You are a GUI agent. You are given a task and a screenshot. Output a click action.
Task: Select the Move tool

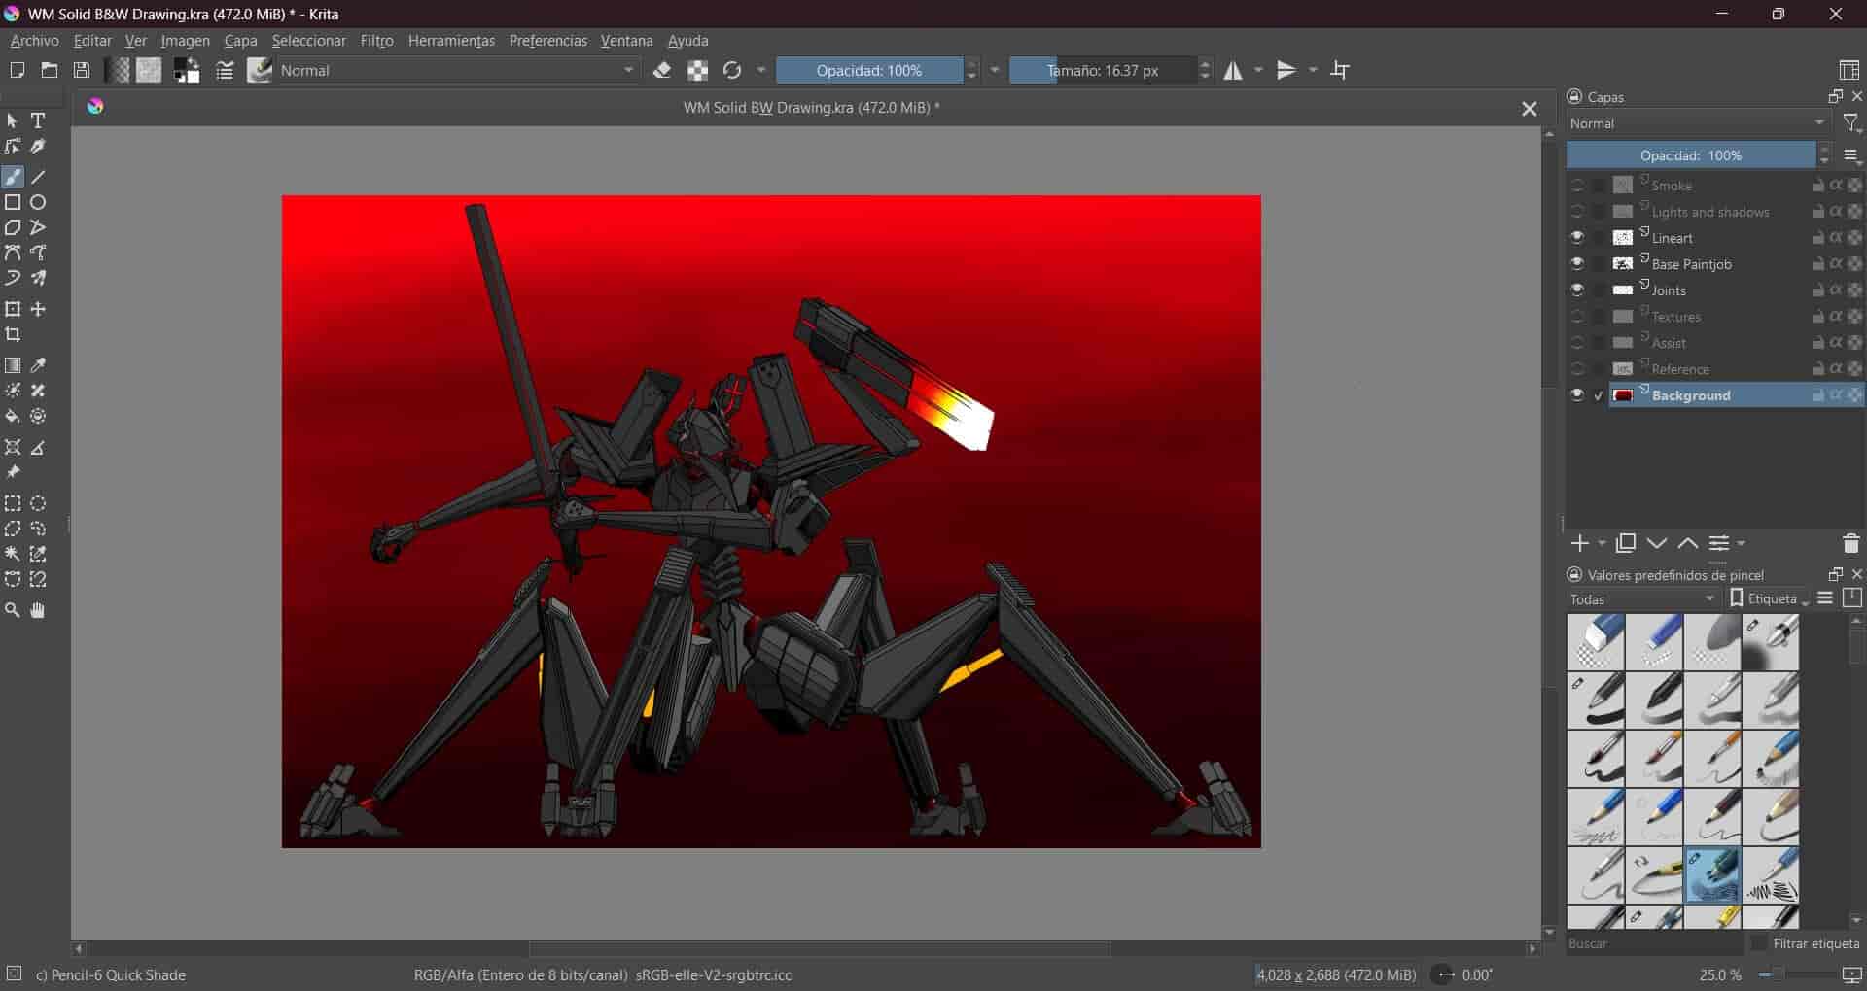pyautogui.click(x=38, y=310)
